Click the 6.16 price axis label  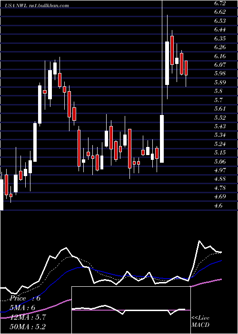pos(220,56)
